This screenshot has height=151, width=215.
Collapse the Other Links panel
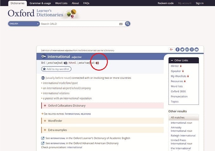(x=184, y=60)
